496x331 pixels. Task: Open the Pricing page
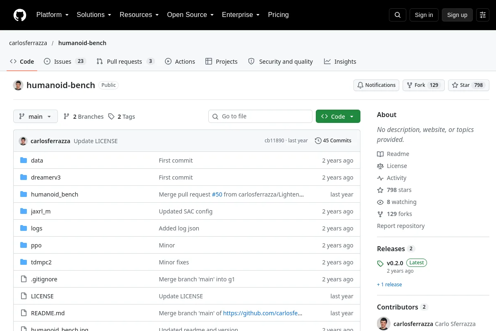click(x=278, y=15)
